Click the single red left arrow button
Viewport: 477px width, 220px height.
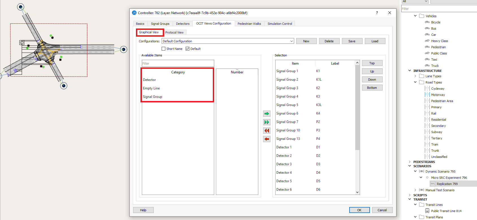point(266,139)
